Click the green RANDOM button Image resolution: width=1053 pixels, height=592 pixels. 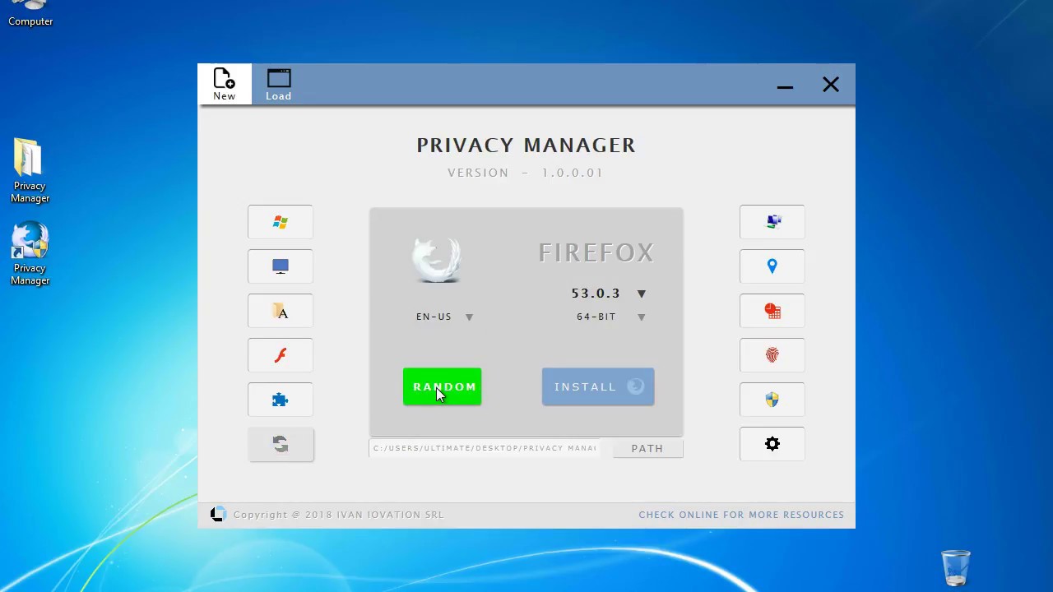click(443, 386)
